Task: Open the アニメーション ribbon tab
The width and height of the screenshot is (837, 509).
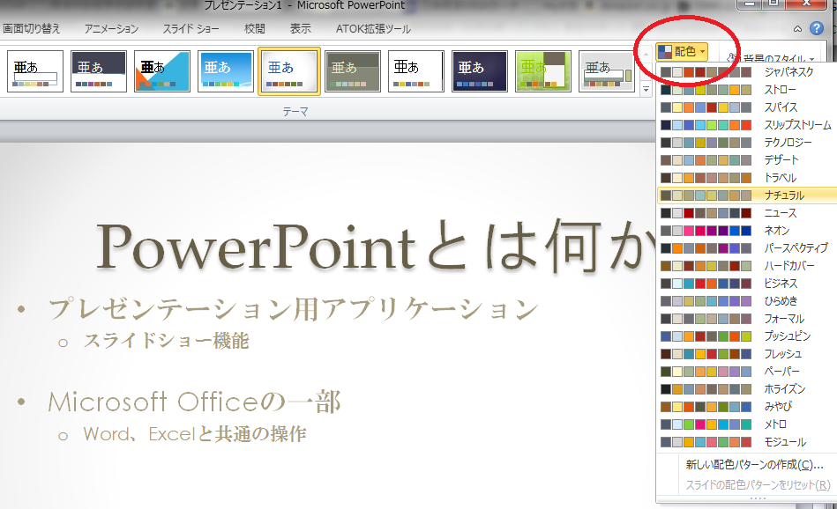Action: pos(111,29)
